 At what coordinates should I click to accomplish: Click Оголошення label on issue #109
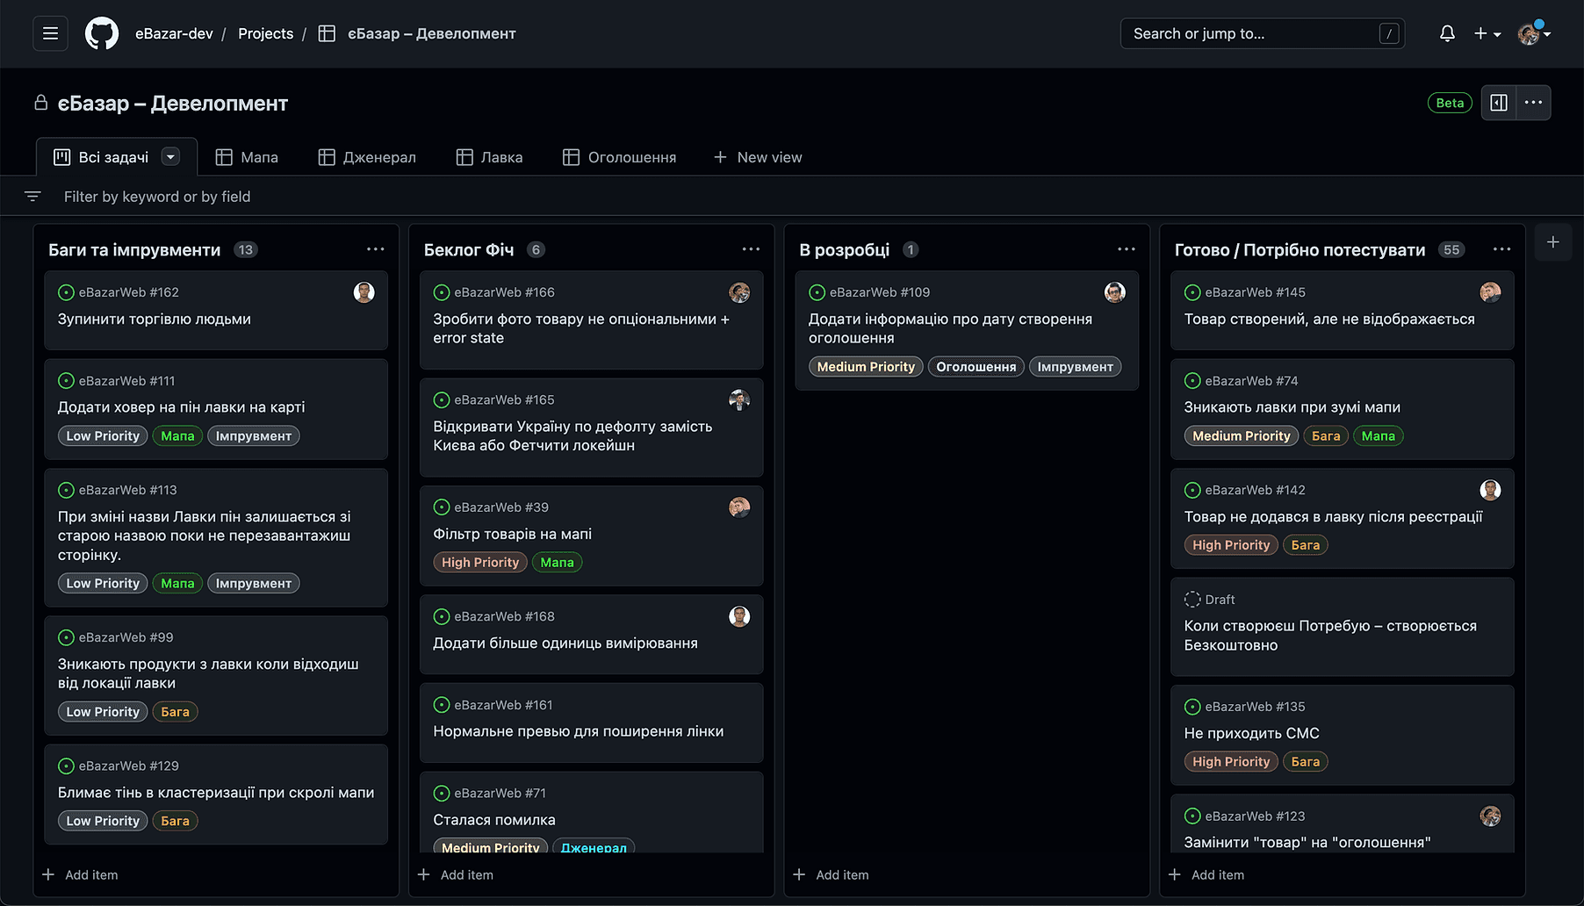976,367
